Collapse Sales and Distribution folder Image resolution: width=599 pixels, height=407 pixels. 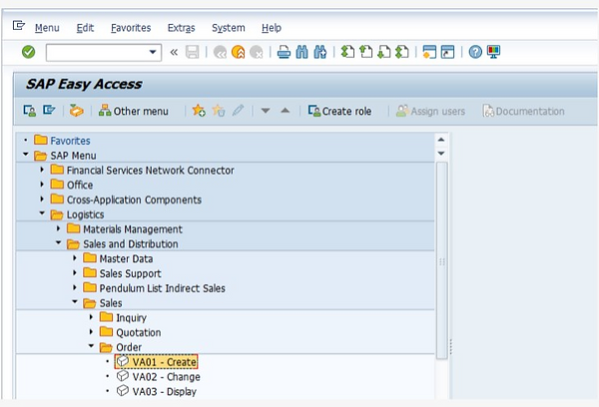(59, 242)
